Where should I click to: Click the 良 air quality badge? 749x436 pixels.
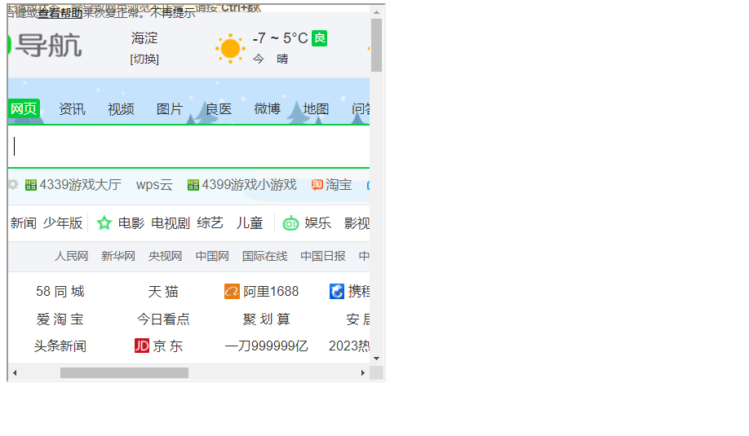[320, 38]
